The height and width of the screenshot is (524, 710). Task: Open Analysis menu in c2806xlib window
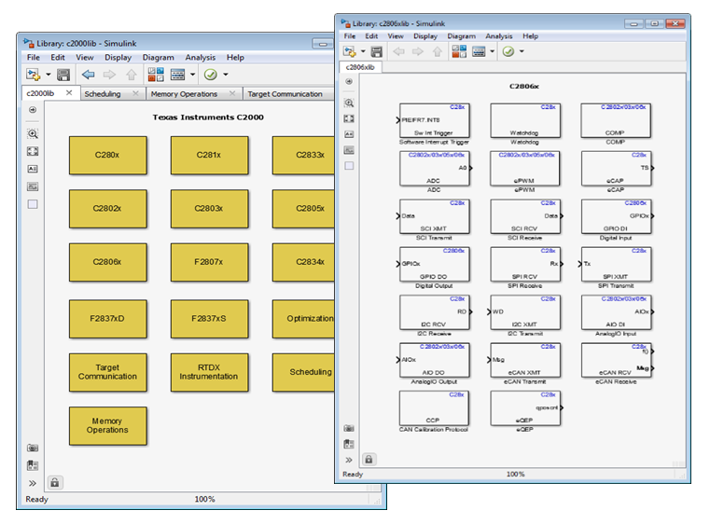[498, 36]
